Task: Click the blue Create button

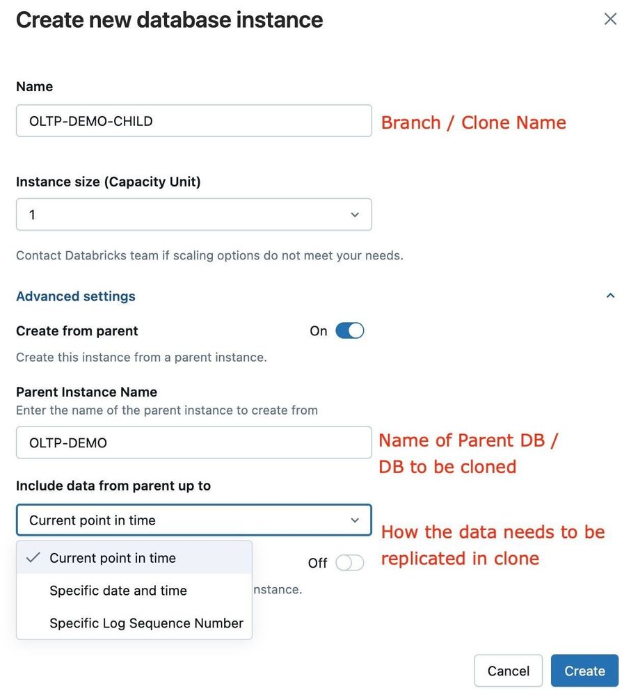Action: [x=584, y=671]
